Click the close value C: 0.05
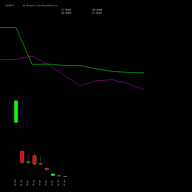Image resolution: width=192 pixels, height=192 pixels. [66, 10]
